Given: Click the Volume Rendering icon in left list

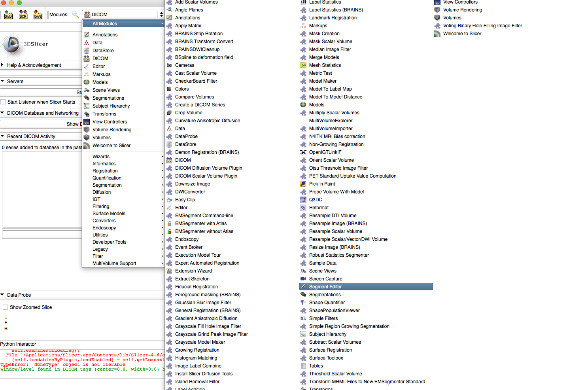Looking at the screenshot, I should 87,130.
